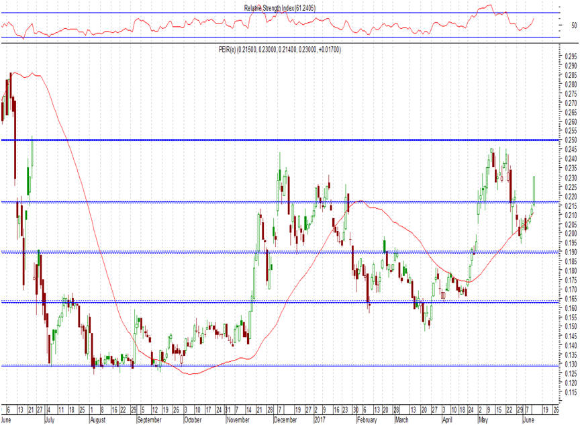The height and width of the screenshot is (425, 580).
Task: Click the PEIR(e) price header text
Action: pos(280,50)
